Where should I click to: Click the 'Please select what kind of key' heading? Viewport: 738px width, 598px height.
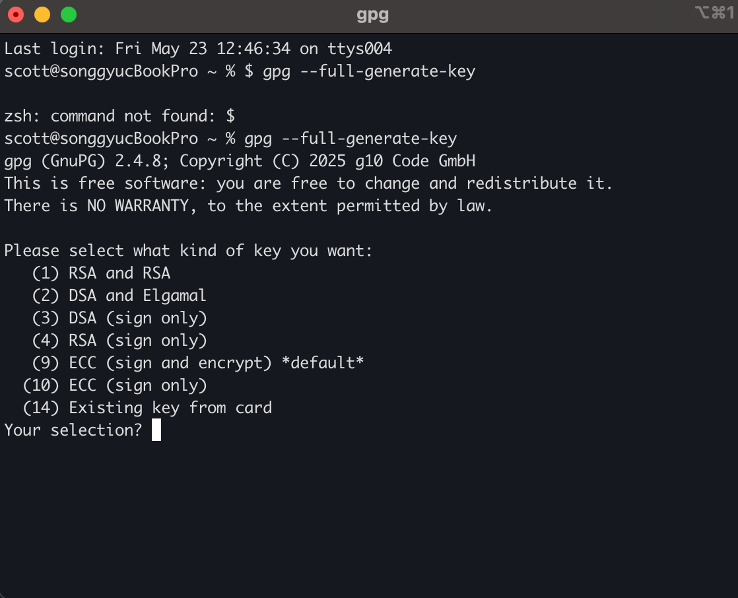(x=188, y=251)
